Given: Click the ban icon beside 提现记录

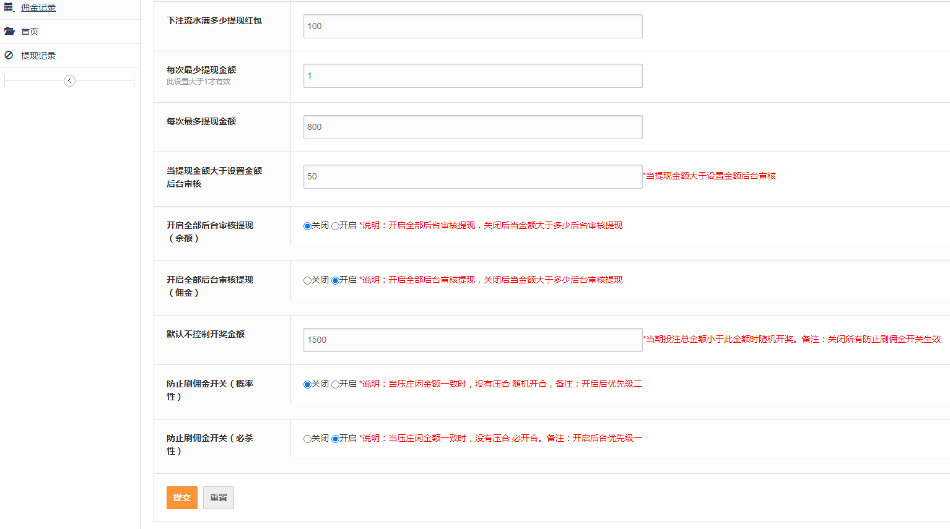Looking at the screenshot, I should pos(9,56).
